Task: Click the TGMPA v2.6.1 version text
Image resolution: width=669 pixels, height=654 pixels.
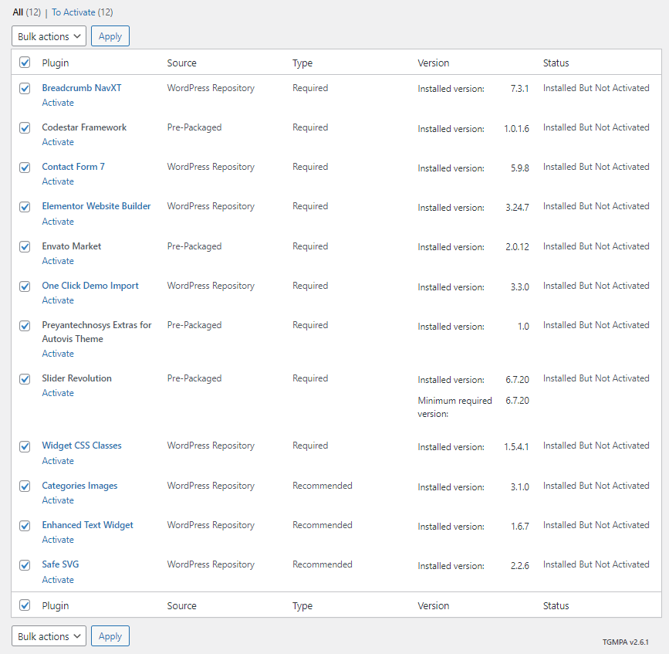Action: pos(626,642)
